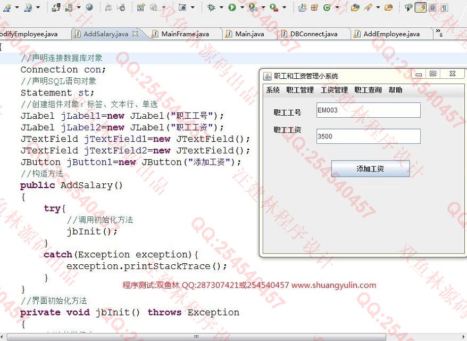Open the 职工管理 menu
This screenshot has height=341, width=467.
pyautogui.click(x=300, y=90)
